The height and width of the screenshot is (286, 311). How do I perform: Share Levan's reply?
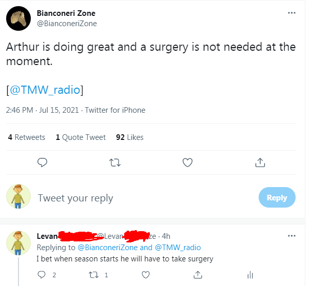pyautogui.click(x=198, y=275)
